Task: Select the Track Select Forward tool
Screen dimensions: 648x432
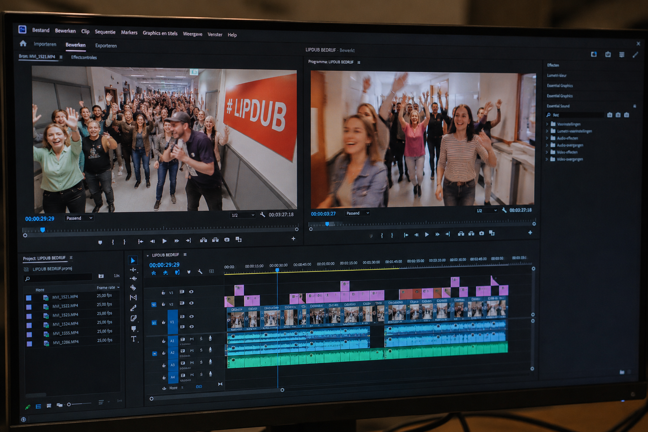Action: click(x=133, y=270)
